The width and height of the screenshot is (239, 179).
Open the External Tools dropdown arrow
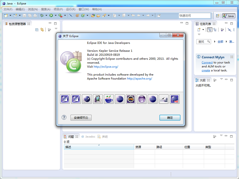point(65,15)
